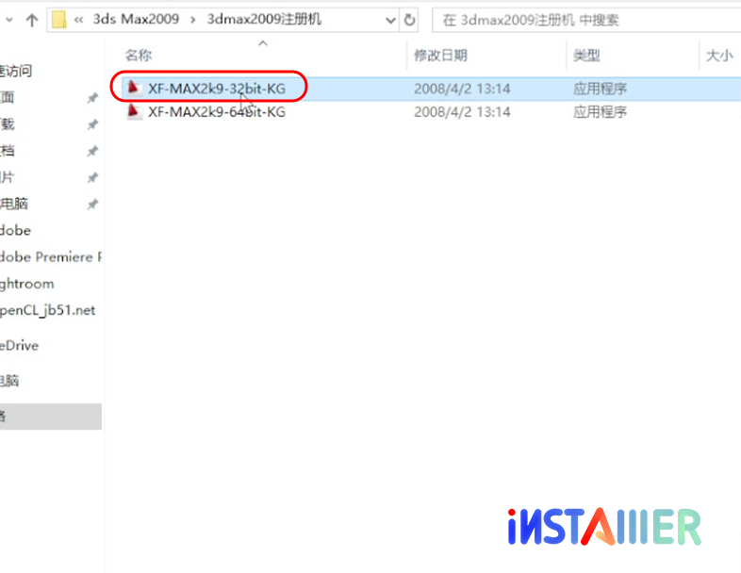Open This PC (脑) below OneDrive

[9, 381]
